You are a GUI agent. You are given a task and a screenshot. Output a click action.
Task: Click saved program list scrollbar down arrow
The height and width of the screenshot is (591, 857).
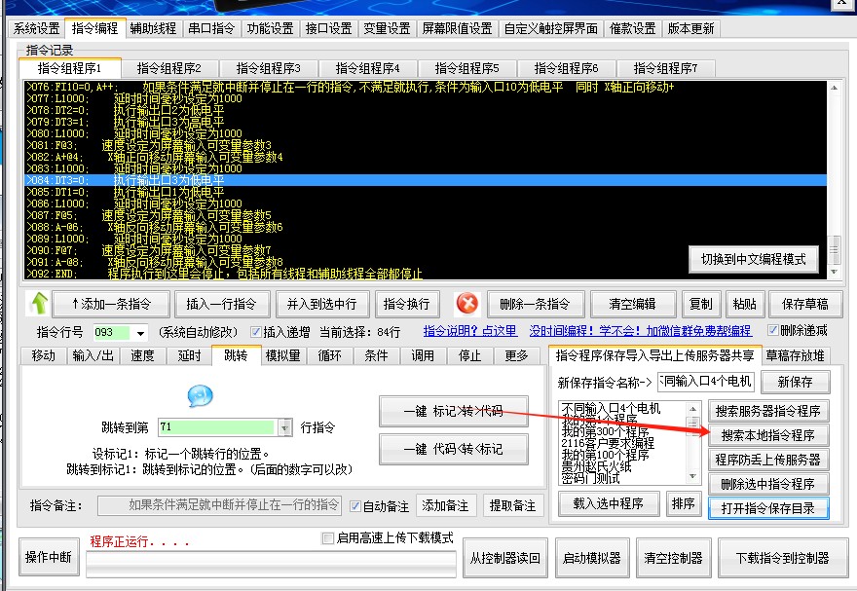pyautogui.click(x=692, y=476)
